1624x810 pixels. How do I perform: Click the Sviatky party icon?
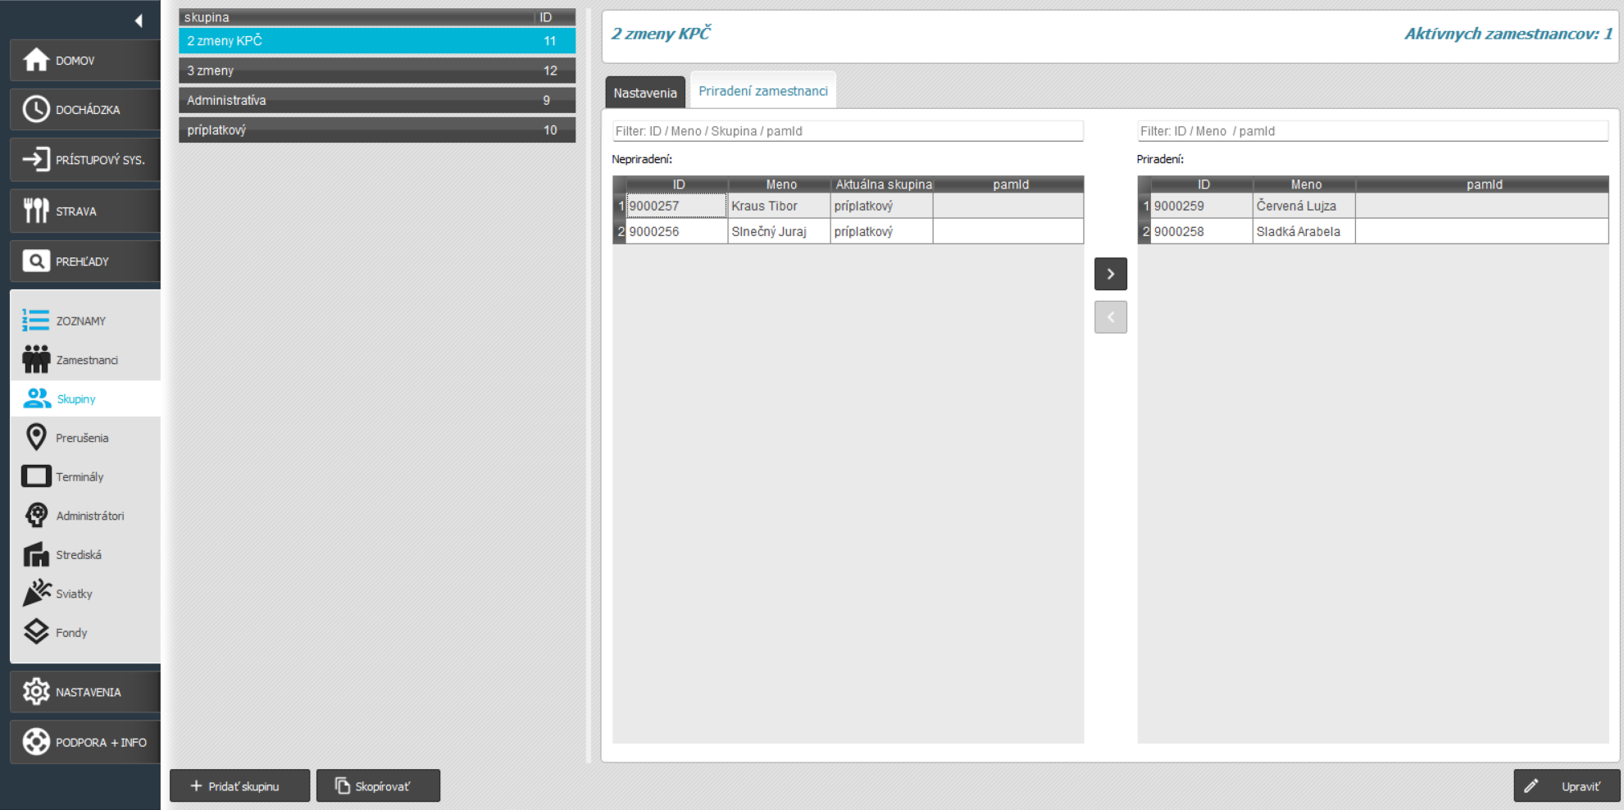click(36, 594)
